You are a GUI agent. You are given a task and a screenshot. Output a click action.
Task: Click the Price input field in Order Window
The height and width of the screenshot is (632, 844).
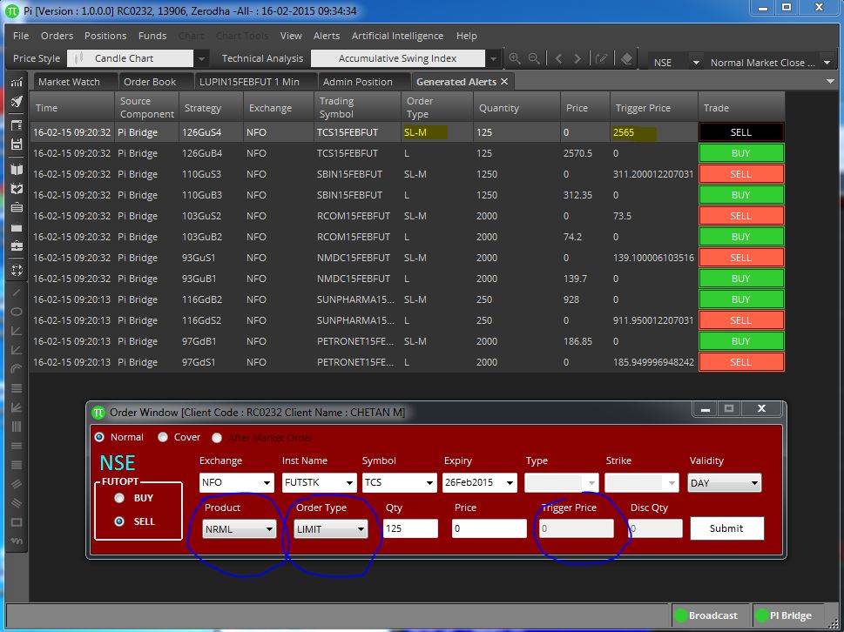[x=490, y=528]
